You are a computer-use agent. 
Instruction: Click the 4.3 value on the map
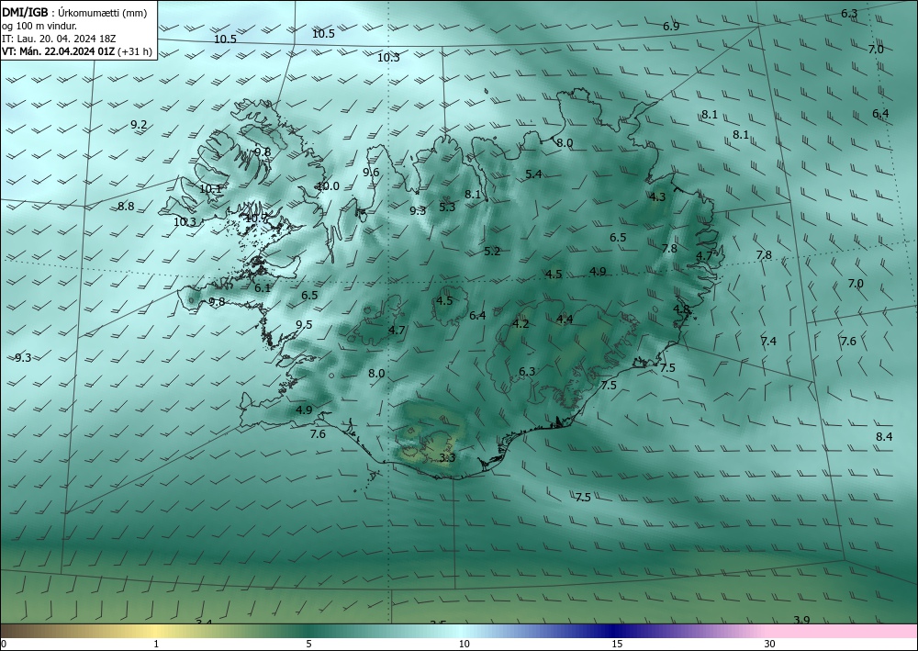pyautogui.click(x=657, y=196)
